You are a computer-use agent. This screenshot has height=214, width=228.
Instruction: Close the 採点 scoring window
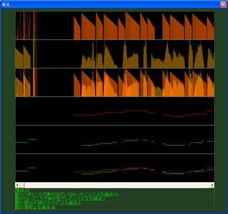coord(223,5)
